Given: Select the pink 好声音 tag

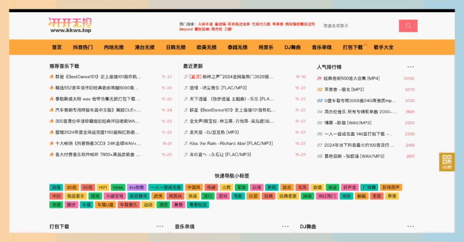Looking at the screenshot, I should tap(350, 187).
